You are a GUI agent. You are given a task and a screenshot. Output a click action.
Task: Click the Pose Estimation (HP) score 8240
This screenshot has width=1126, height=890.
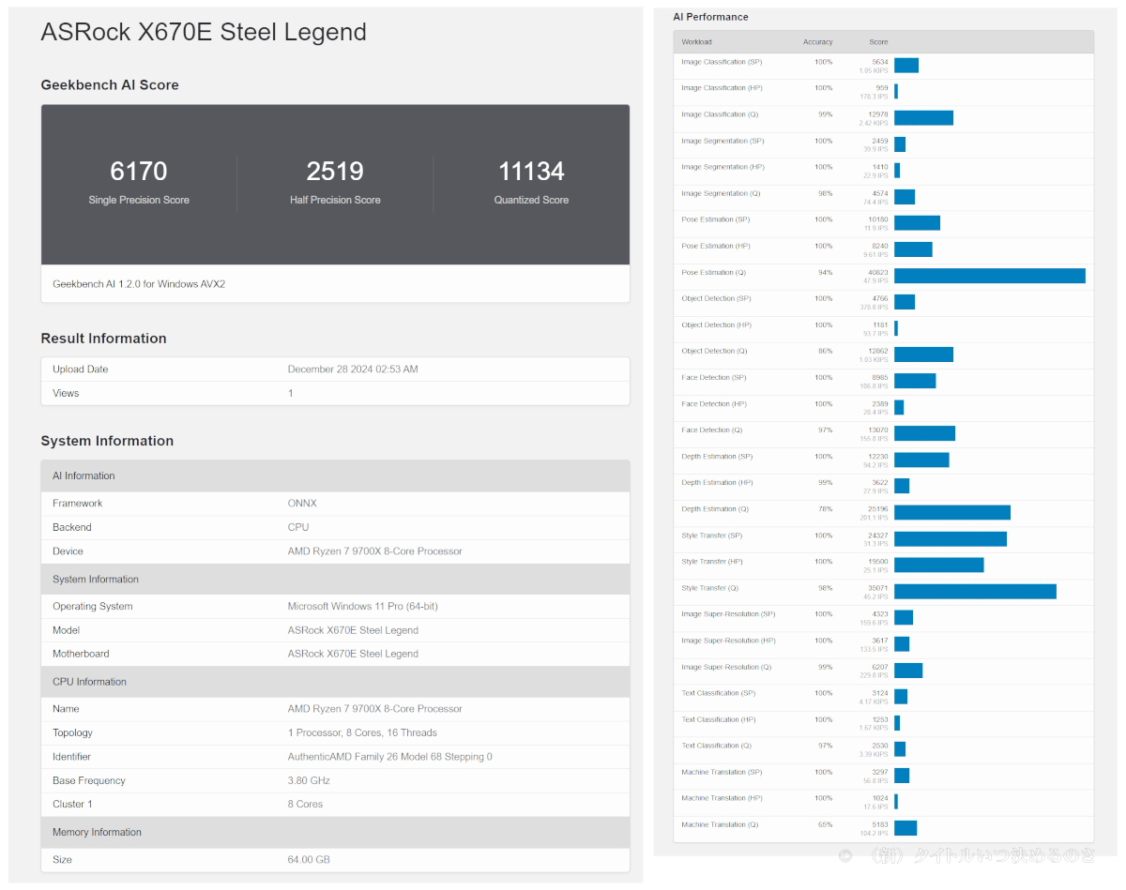click(880, 246)
